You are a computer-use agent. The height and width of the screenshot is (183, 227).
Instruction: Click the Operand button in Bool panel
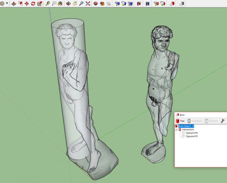point(211,121)
